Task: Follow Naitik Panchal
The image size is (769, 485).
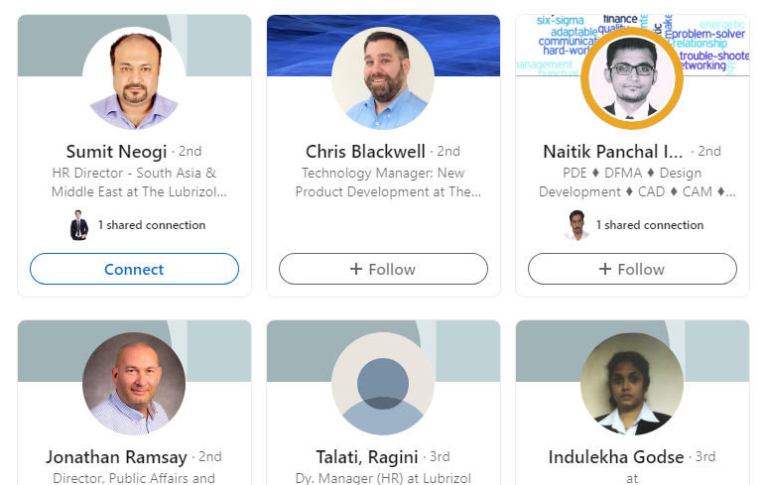Action: pos(633,269)
